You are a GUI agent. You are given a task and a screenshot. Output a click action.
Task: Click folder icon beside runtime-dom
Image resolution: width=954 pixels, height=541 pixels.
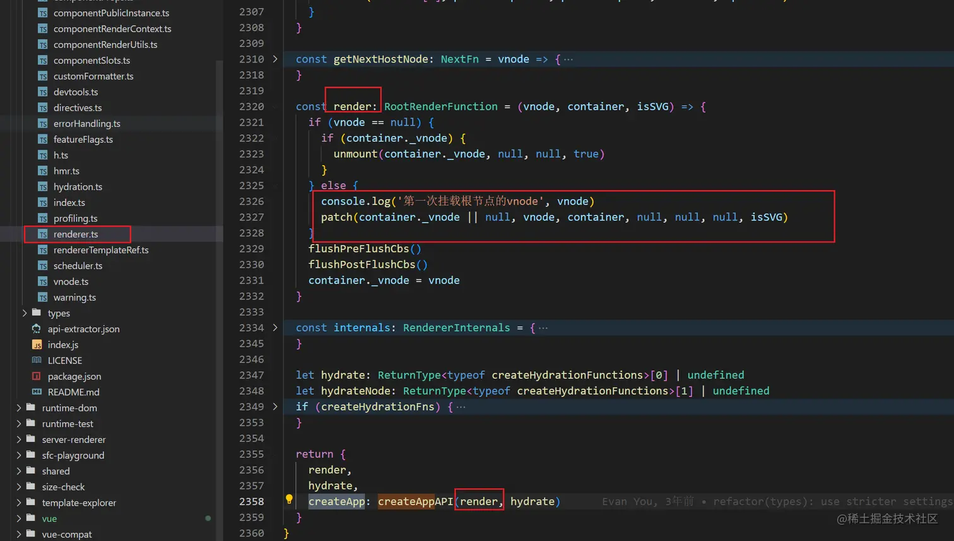(31, 407)
